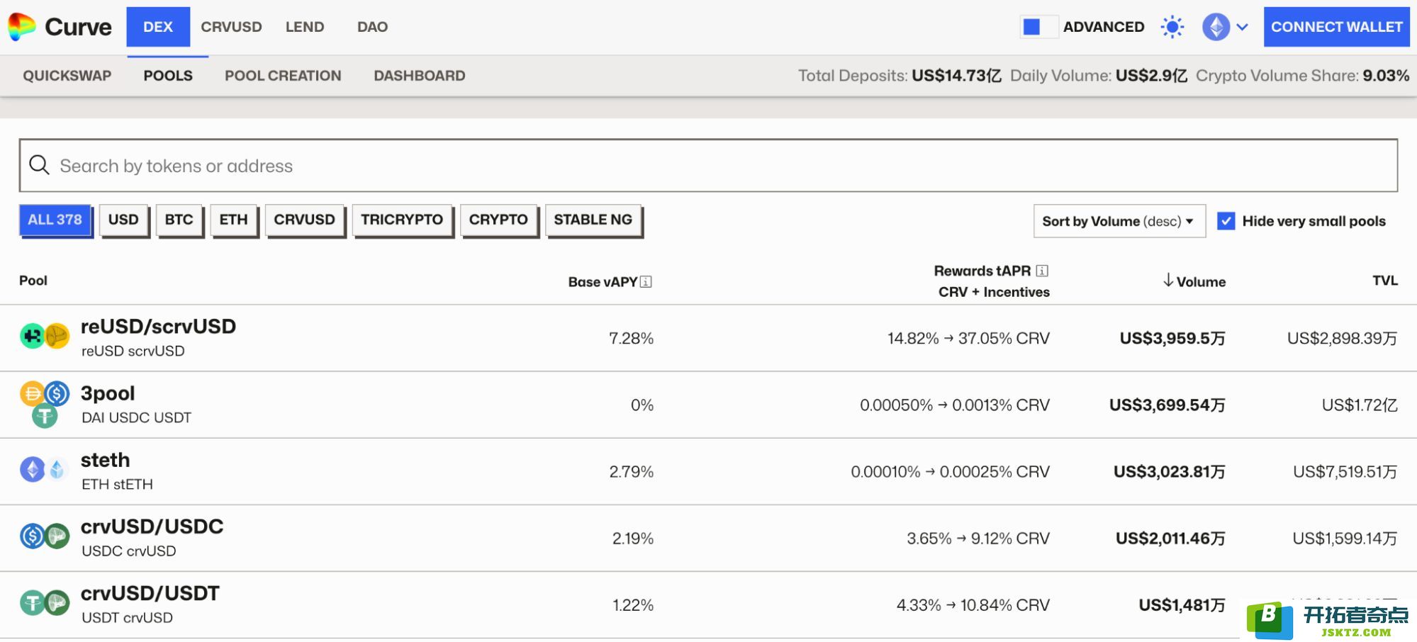Click the US$7,519.51万 TVL value
This screenshot has height=642, width=1417.
(1345, 471)
